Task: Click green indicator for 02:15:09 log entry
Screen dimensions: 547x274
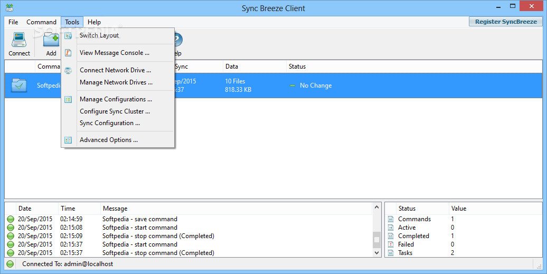Action: click(11, 236)
